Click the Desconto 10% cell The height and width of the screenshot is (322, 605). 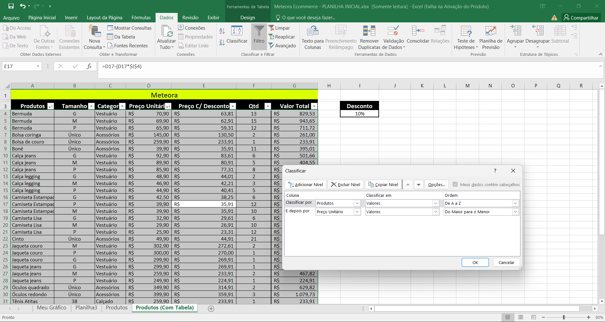click(x=359, y=114)
